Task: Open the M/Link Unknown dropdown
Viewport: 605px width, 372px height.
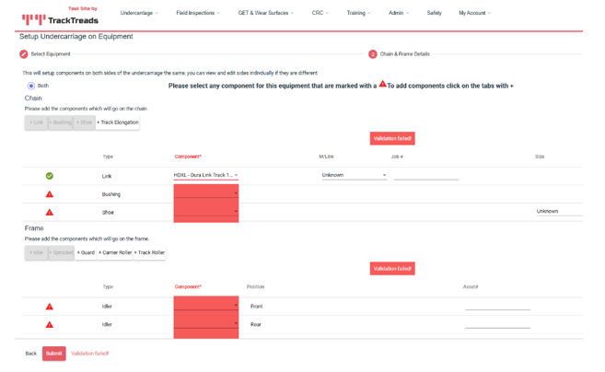Action: tap(354, 175)
